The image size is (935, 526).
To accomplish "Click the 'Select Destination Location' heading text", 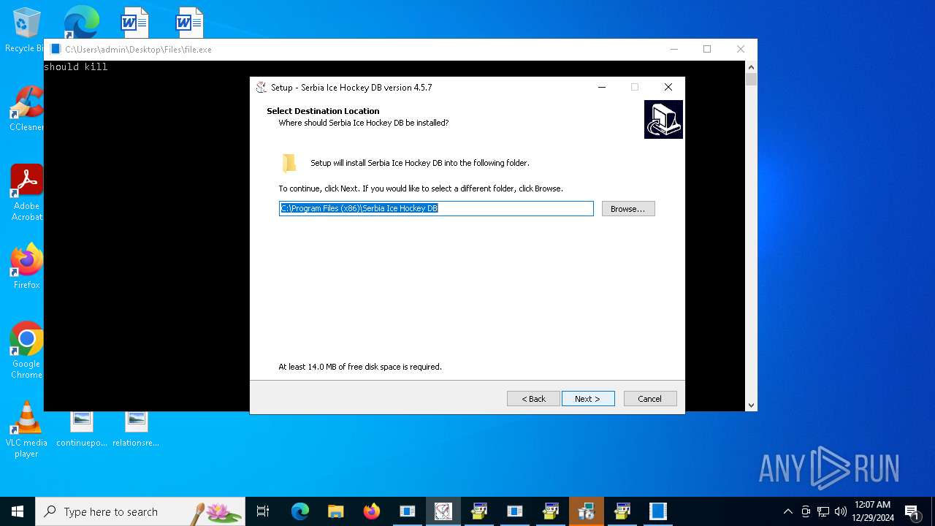I will click(x=323, y=111).
